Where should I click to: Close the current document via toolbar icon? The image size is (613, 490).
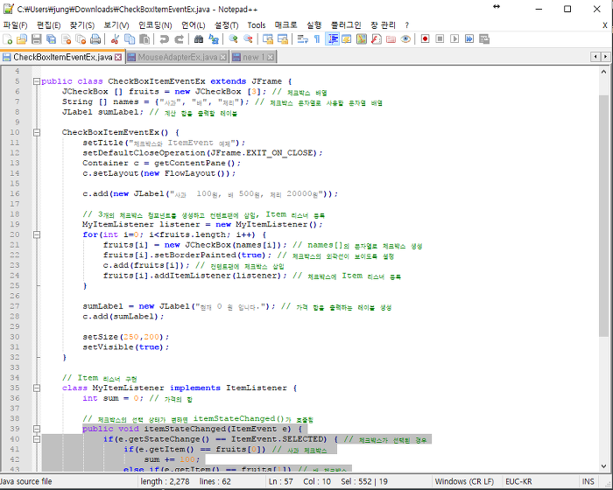66,39
